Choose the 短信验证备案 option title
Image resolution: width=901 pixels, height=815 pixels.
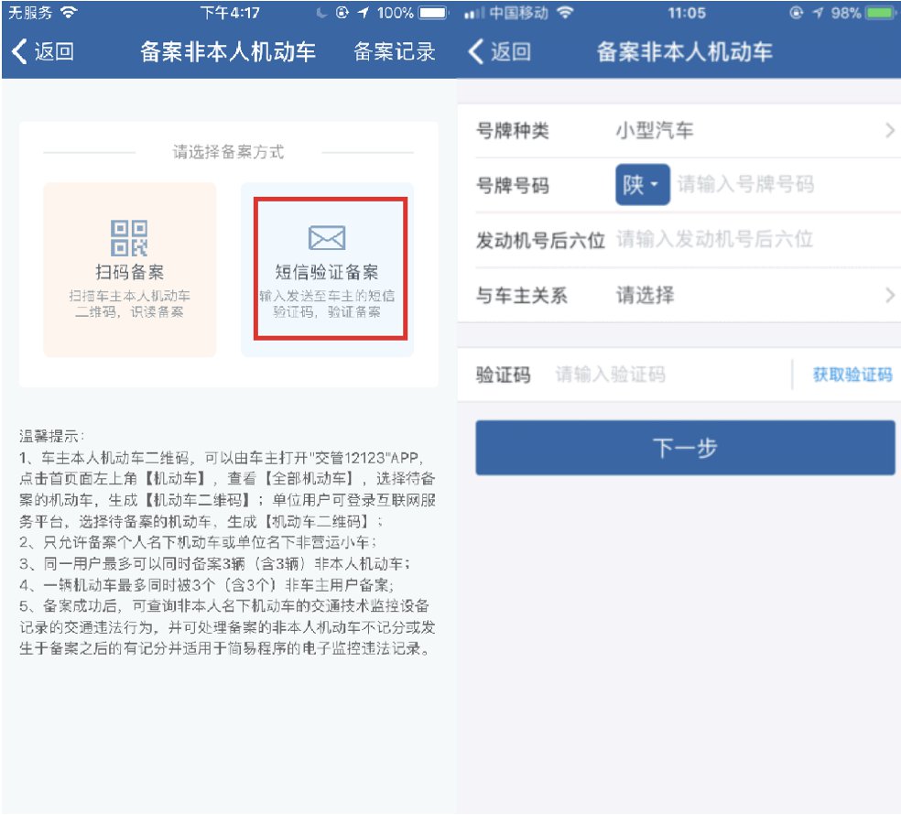point(327,272)
